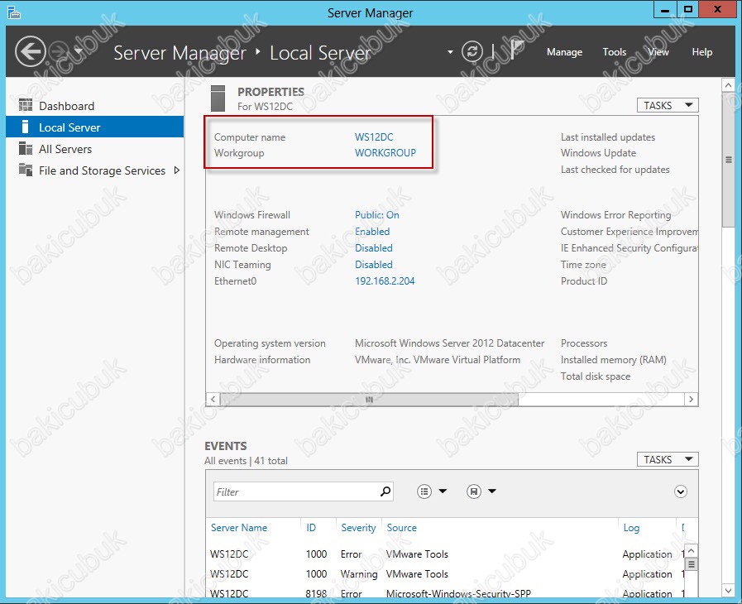Click the forward navigation arrow

pyautogui.click(x=60, y=51)
